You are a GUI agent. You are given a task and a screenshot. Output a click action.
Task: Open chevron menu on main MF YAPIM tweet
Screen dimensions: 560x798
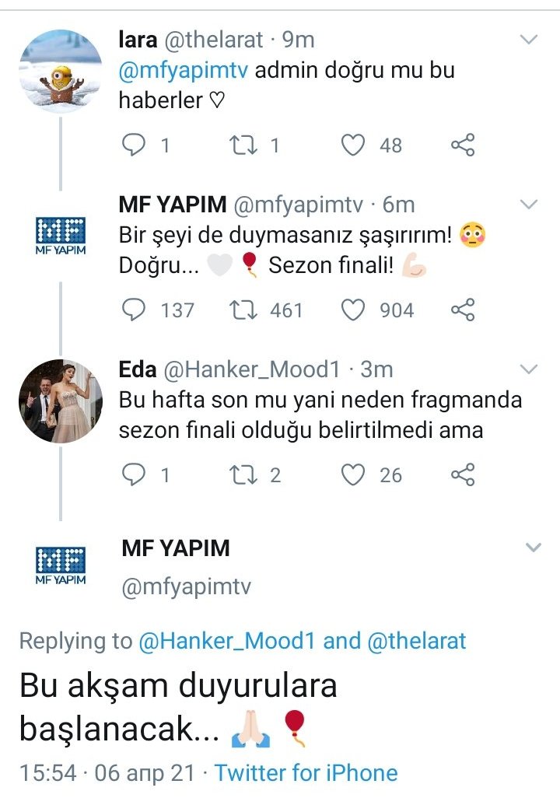point(533,548)
